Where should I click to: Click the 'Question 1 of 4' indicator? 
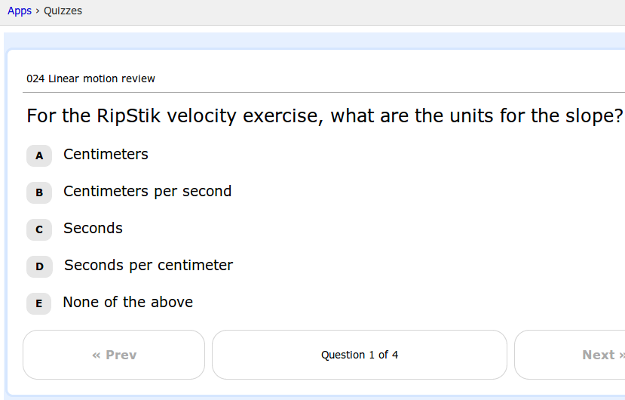(360, 355)
